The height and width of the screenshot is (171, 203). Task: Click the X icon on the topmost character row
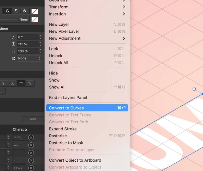coord(31,138)
